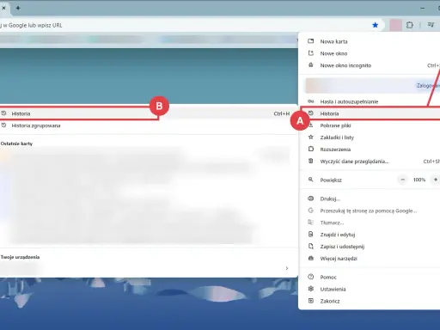Click the save icon beside Zapisz i udostępnij

click(x=311, y=247)
